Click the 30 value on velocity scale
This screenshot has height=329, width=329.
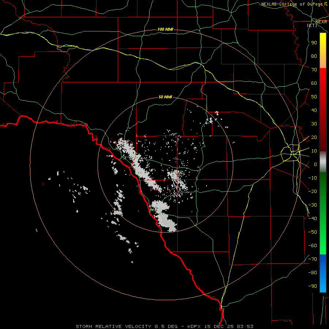(x=314, y=124)
